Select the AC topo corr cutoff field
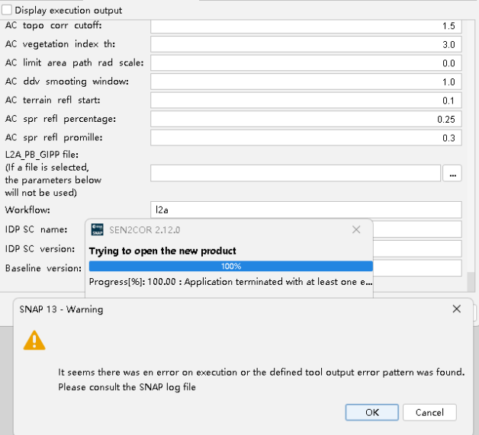479x435 pixels. pyautogui.click(x=305, y=27)
